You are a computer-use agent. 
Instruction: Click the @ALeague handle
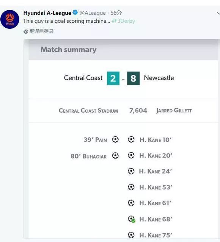(x=93, y=13)
